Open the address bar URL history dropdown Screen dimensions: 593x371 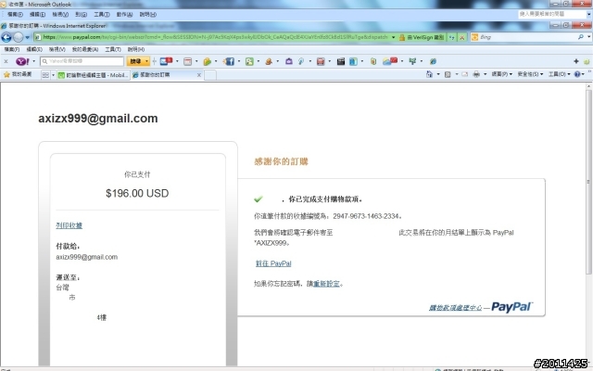393,37
